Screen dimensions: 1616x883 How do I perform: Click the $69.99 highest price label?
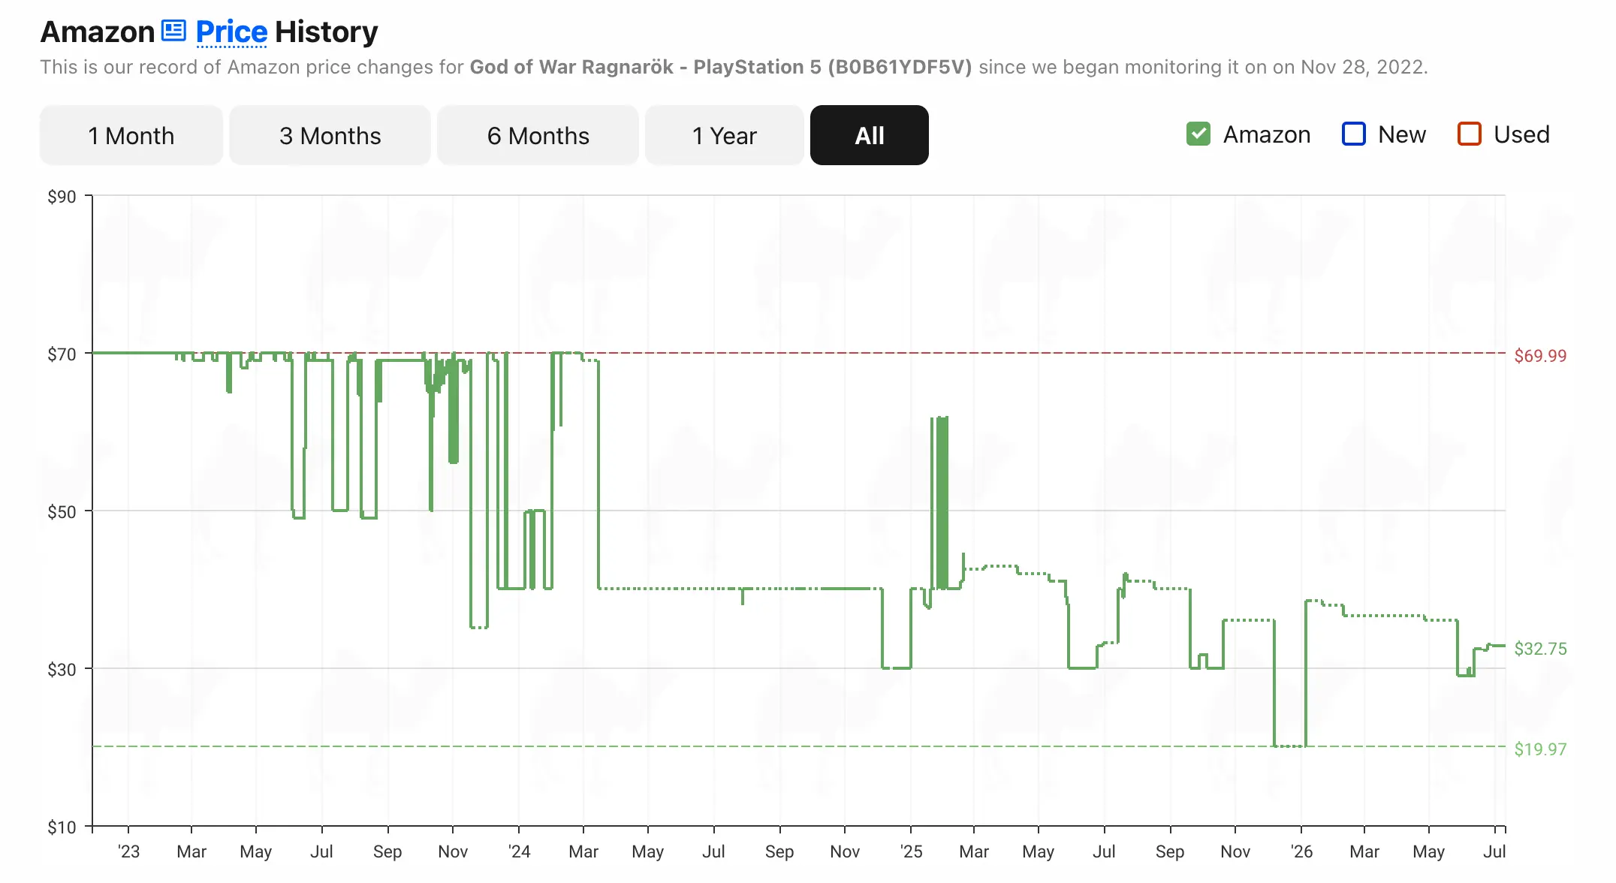click(x=1540, y=356)
